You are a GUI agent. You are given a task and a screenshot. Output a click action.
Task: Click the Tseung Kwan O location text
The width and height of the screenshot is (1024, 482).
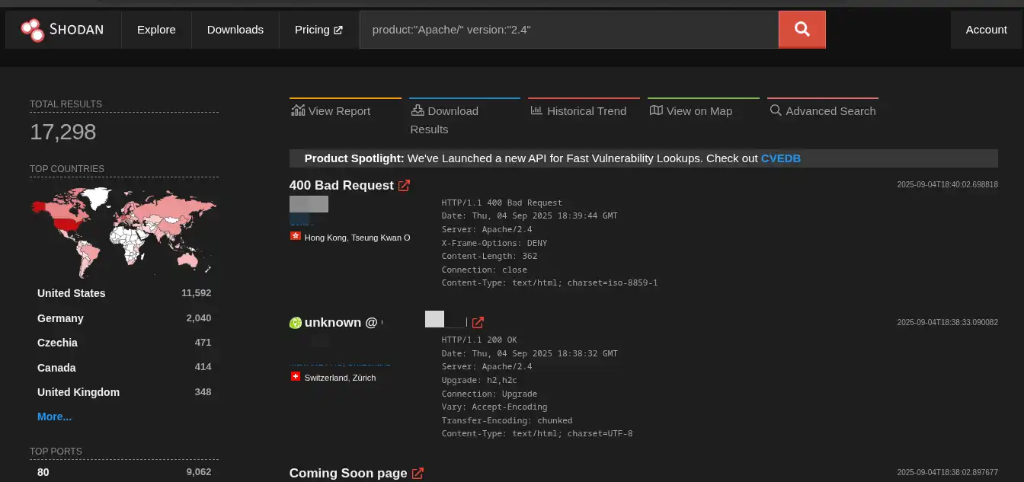tap(380, 238)
